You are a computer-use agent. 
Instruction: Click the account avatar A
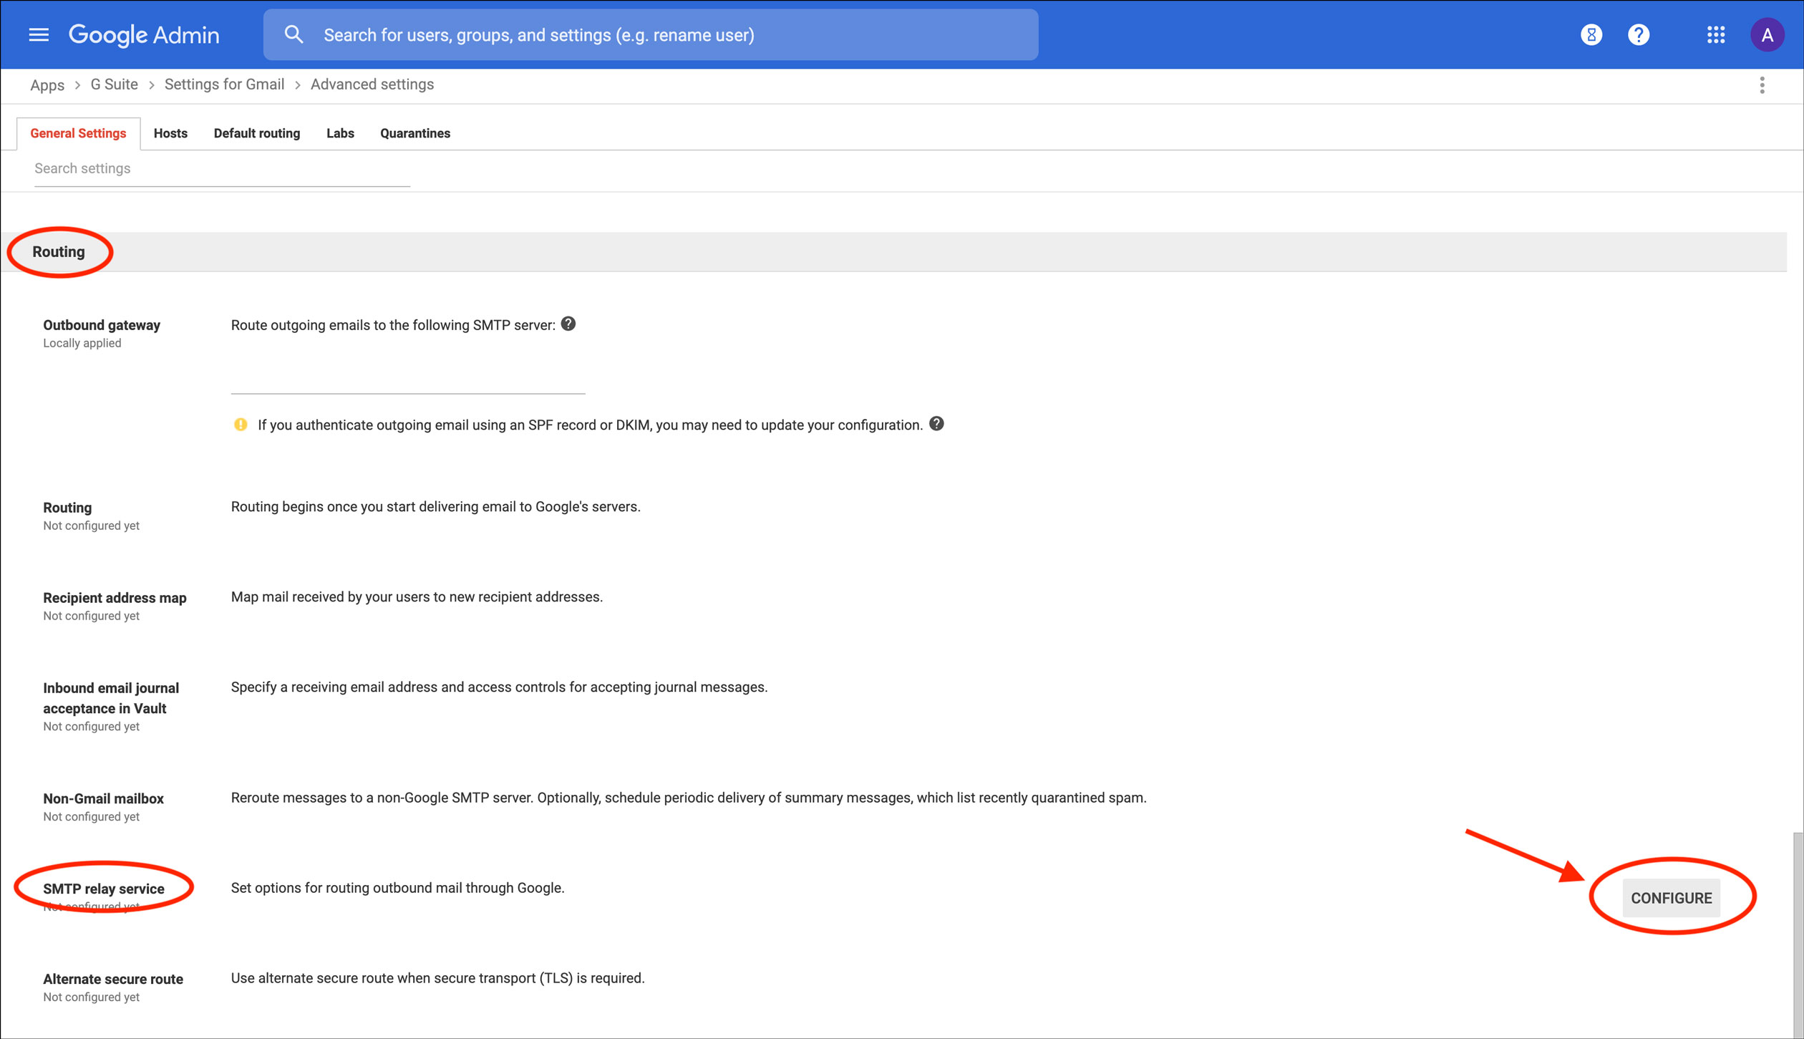point(1766,34)
